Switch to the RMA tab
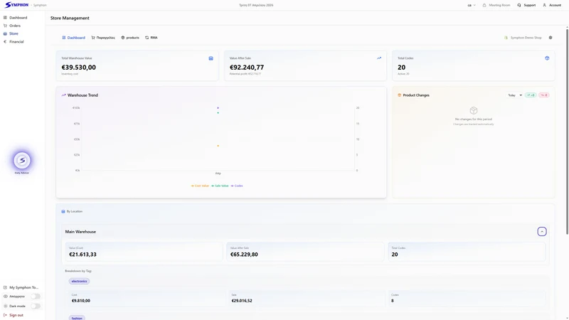 click(151, 38)
